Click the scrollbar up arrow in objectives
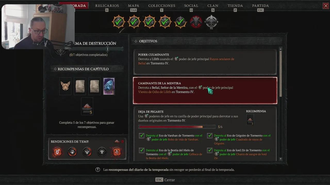Image resolution: width=330 pixels, height=185 pixels. tap(280, 49)
